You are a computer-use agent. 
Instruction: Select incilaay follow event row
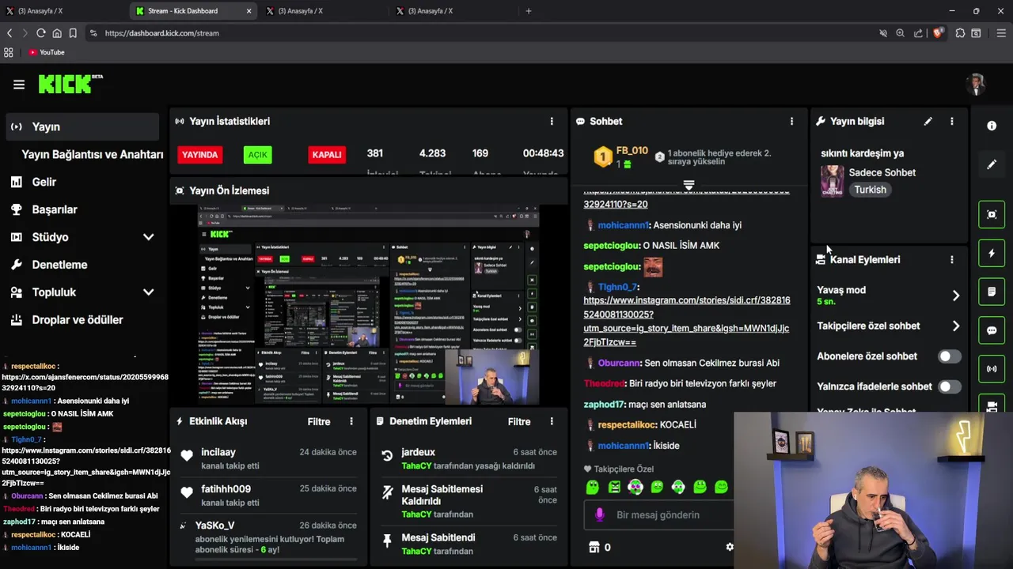(x=268, y=458)
